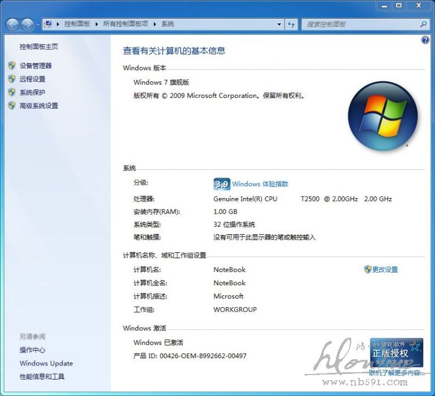Open help with the blue question mark icon

click(x=425, y=40)
